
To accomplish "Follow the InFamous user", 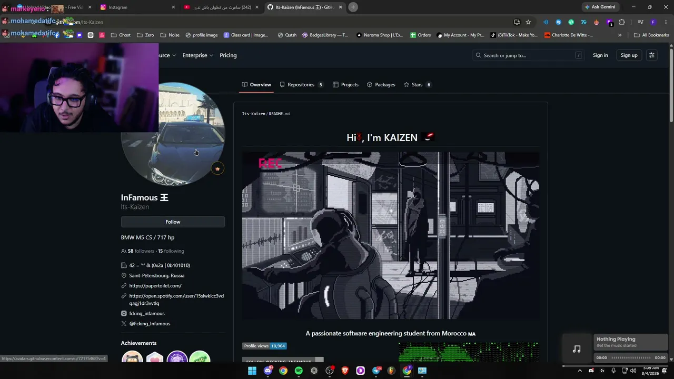I will pos(173,222).
